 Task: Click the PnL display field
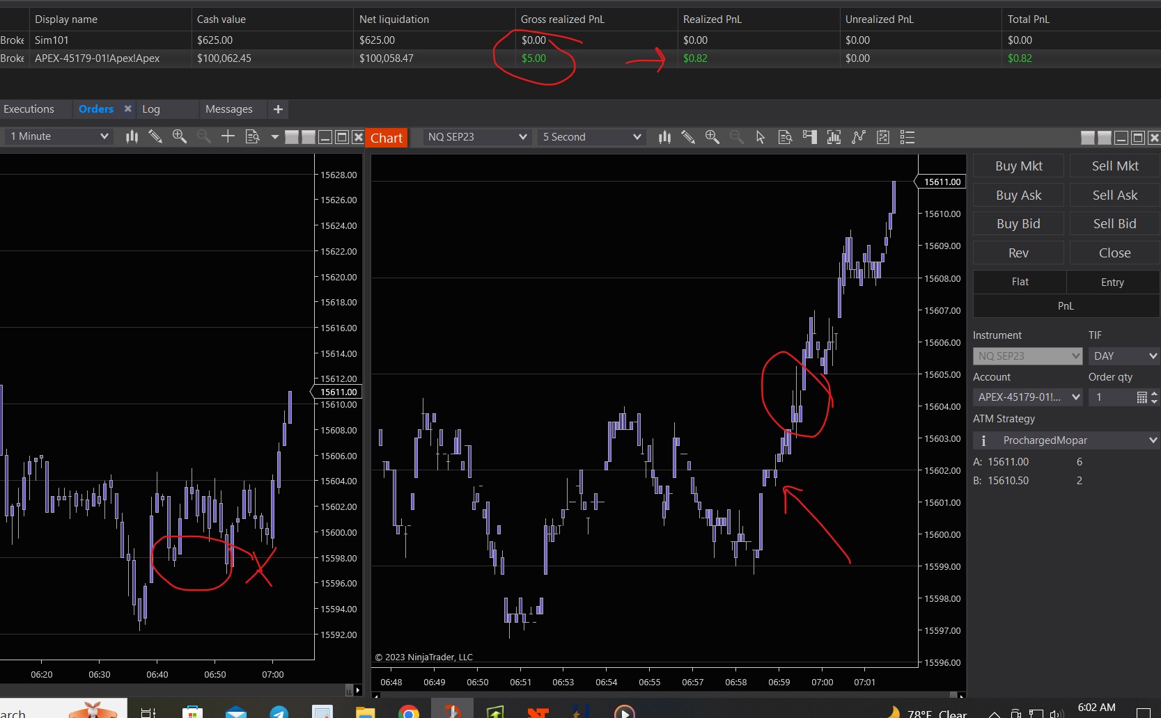pos(1066,306)
